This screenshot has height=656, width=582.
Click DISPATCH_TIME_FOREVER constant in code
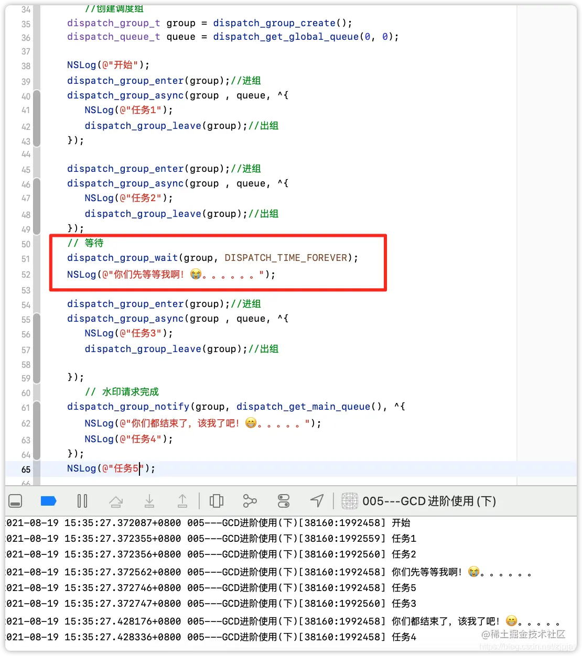[286, 258]
